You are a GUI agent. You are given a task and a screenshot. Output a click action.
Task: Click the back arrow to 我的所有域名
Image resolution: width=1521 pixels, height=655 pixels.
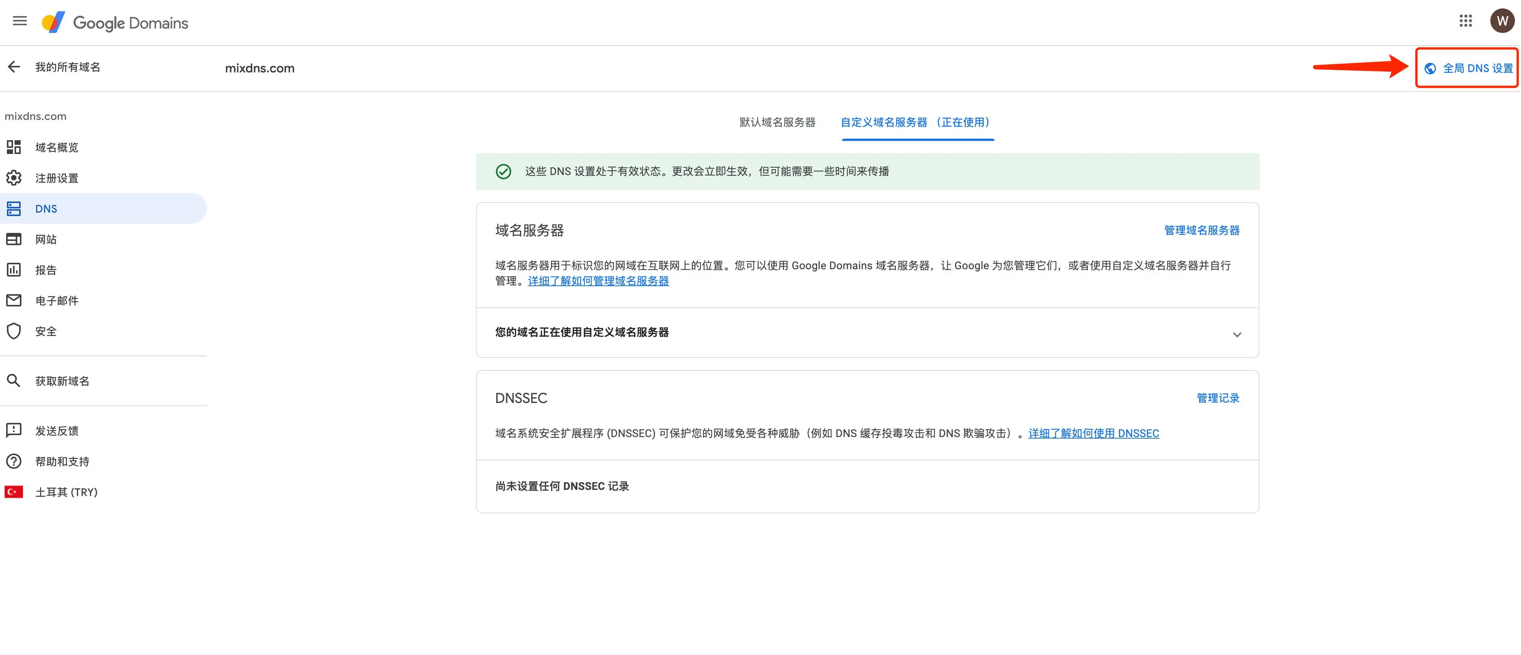(x=13, y=67)
